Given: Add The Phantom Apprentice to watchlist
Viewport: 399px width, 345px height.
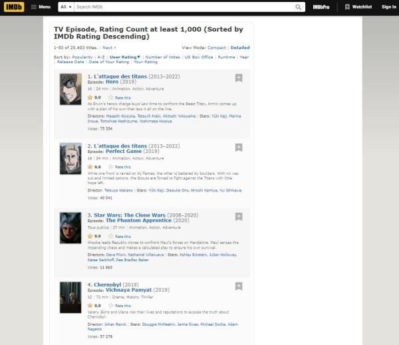Looking at the screenshot, I should pyautogui.click(x=239, y=217).
